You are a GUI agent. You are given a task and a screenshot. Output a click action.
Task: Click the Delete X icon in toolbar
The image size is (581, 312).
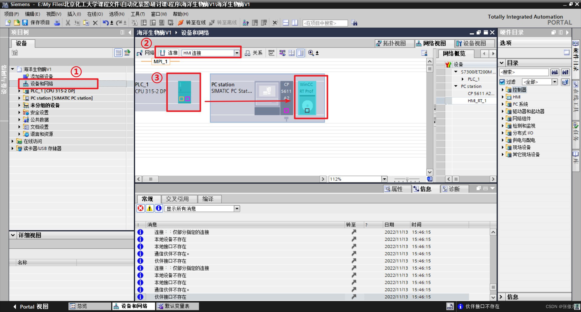coord(95,23)
